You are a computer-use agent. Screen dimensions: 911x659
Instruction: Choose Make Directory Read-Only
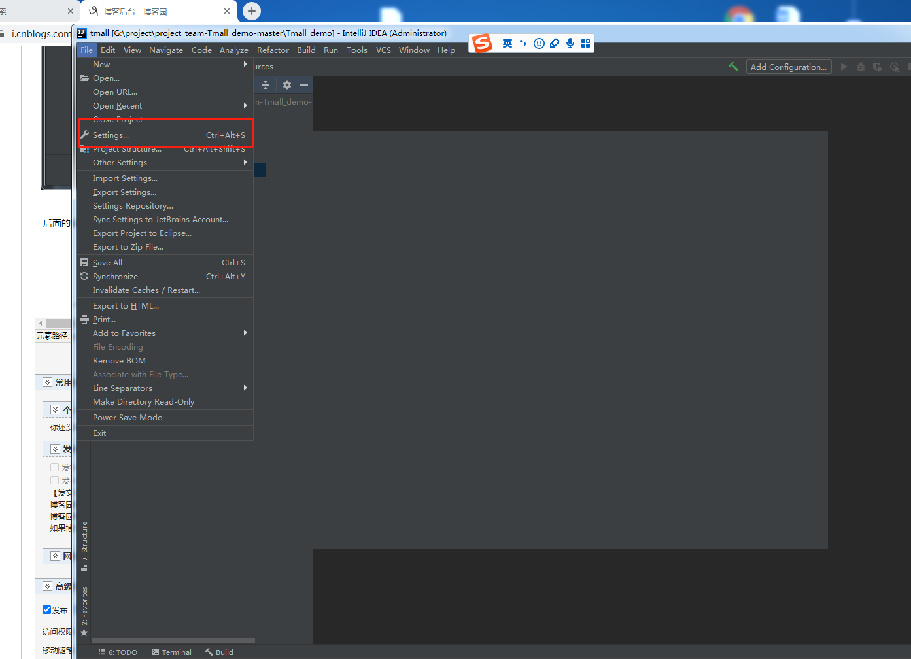coord(165,401)
